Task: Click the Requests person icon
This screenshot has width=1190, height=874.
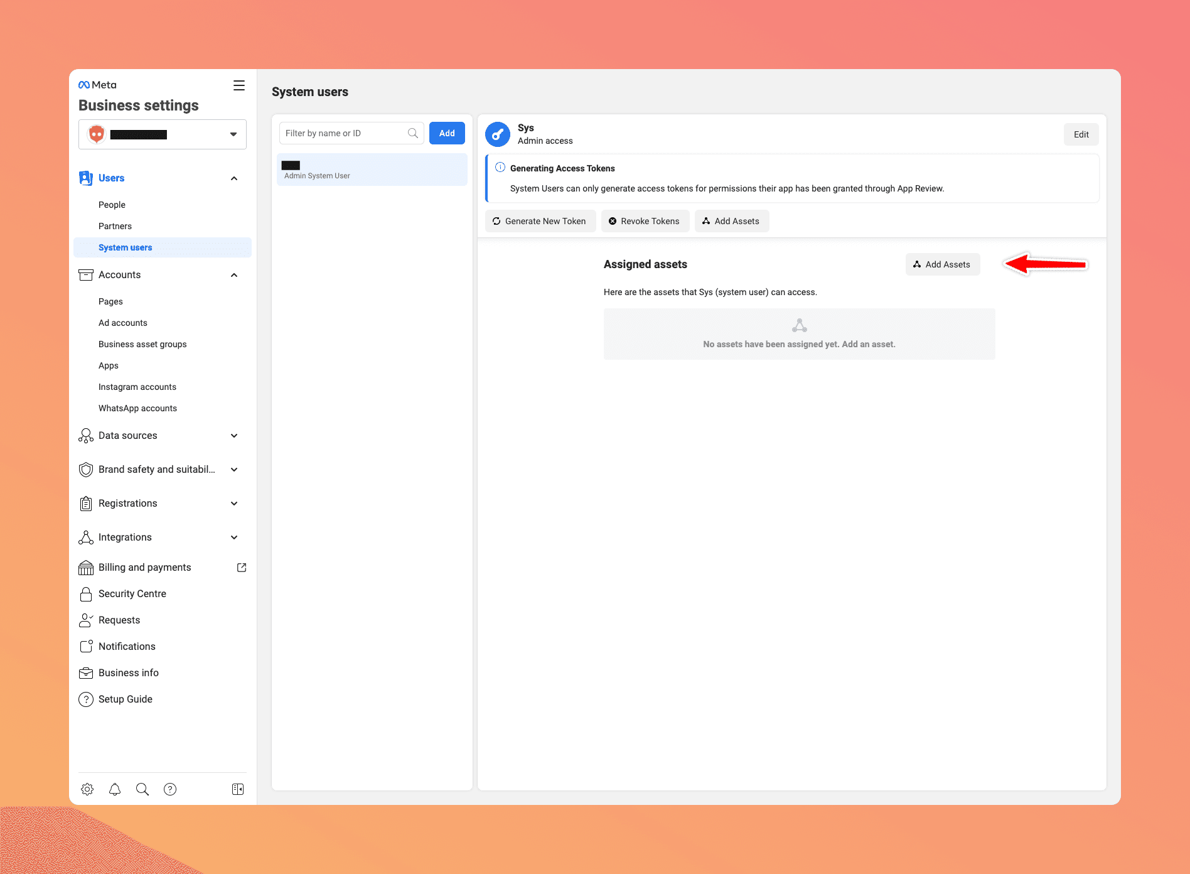Action: point(86,620)
